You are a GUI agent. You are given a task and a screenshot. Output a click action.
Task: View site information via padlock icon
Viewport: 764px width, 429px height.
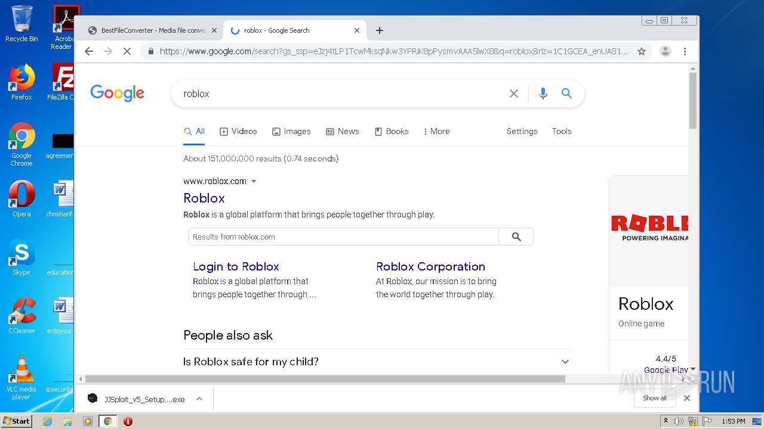coord(150,51)
